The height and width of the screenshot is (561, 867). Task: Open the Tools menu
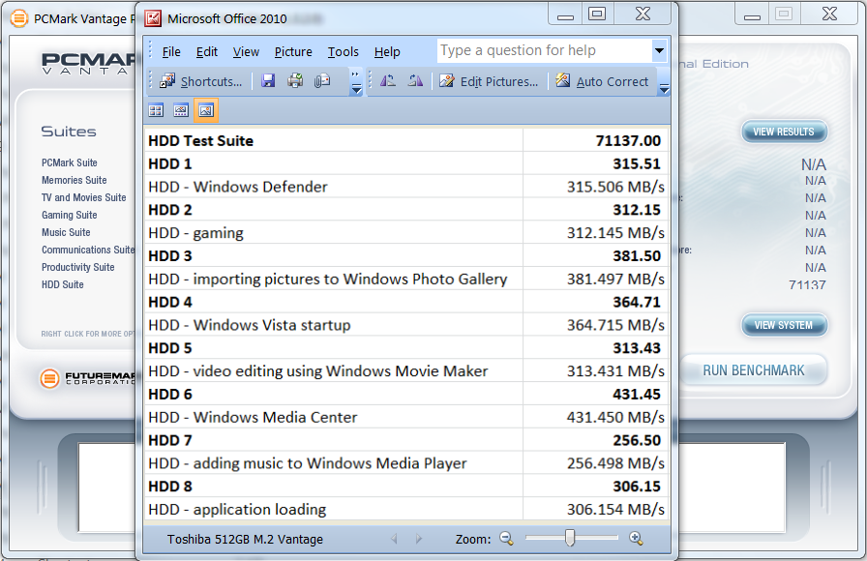(343, 52)
